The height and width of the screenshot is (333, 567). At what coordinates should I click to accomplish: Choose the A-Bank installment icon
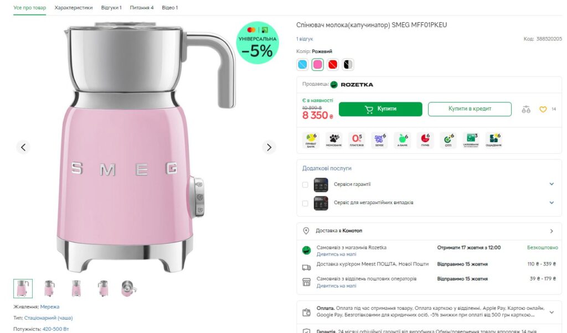402,141
